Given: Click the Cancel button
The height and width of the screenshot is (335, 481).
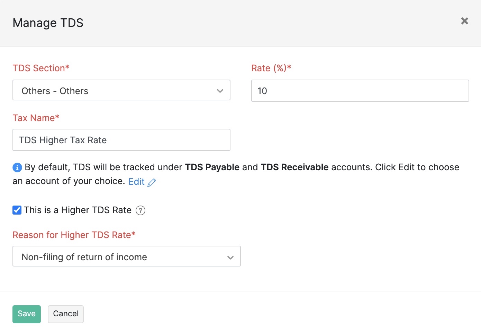Looking at the screenshot, I should pos(65,314).
